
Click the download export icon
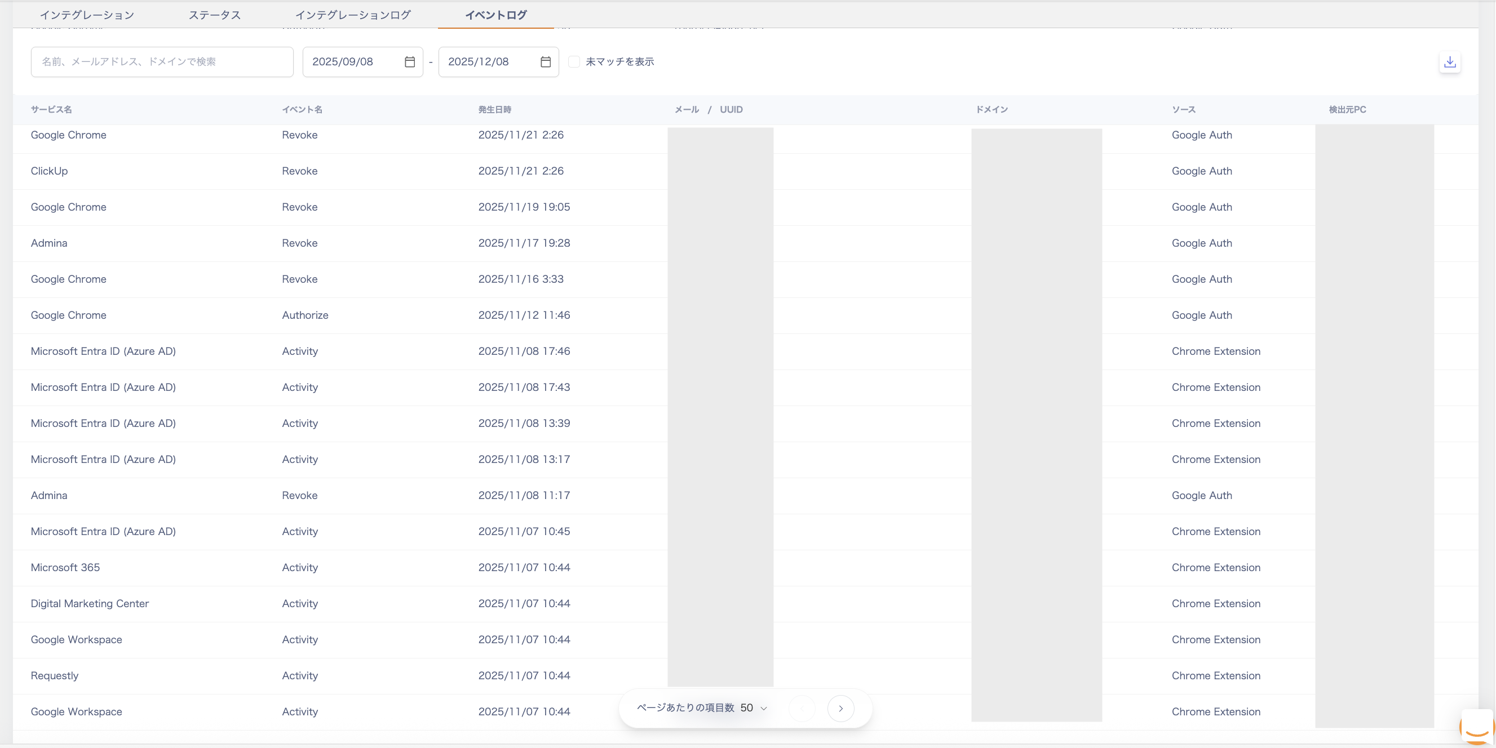(1450, 62)
